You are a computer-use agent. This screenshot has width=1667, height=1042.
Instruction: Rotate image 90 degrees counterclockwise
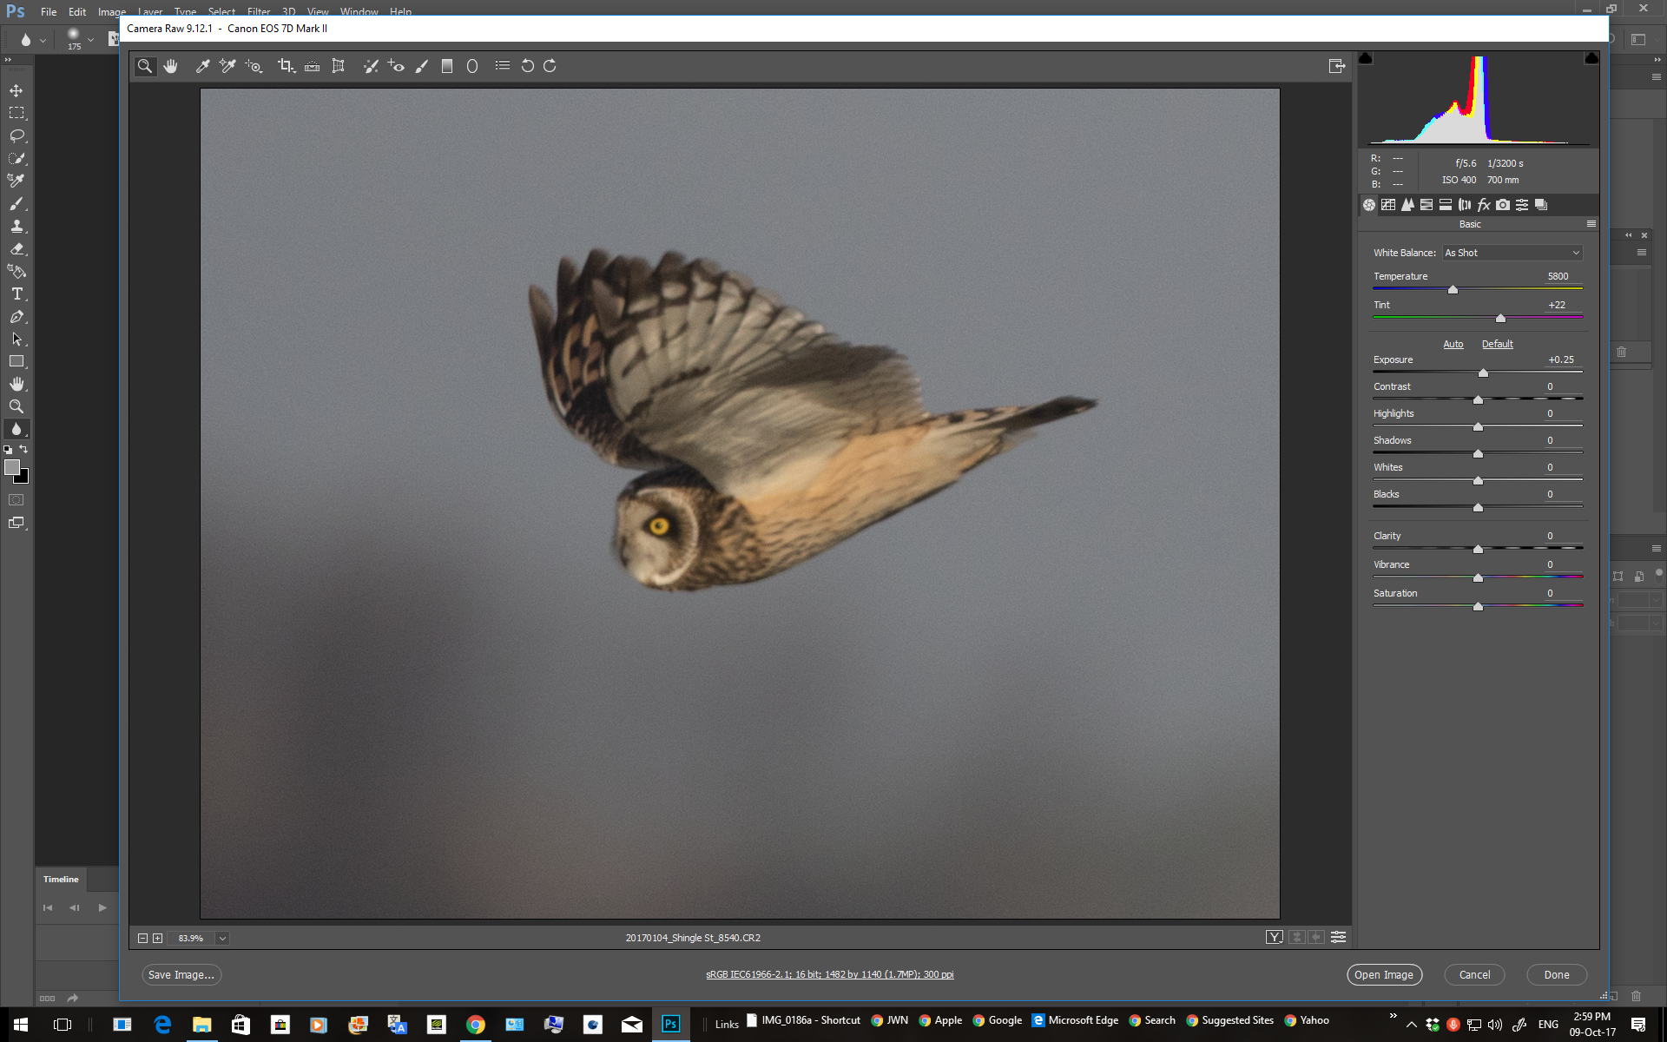(527, 66)
